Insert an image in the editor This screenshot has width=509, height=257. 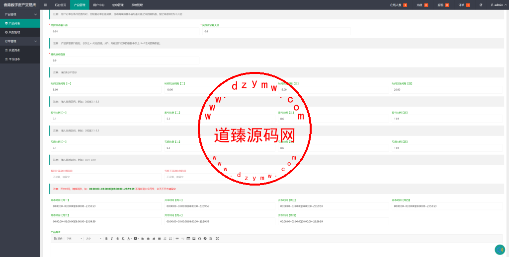click(x=194, y=239)
